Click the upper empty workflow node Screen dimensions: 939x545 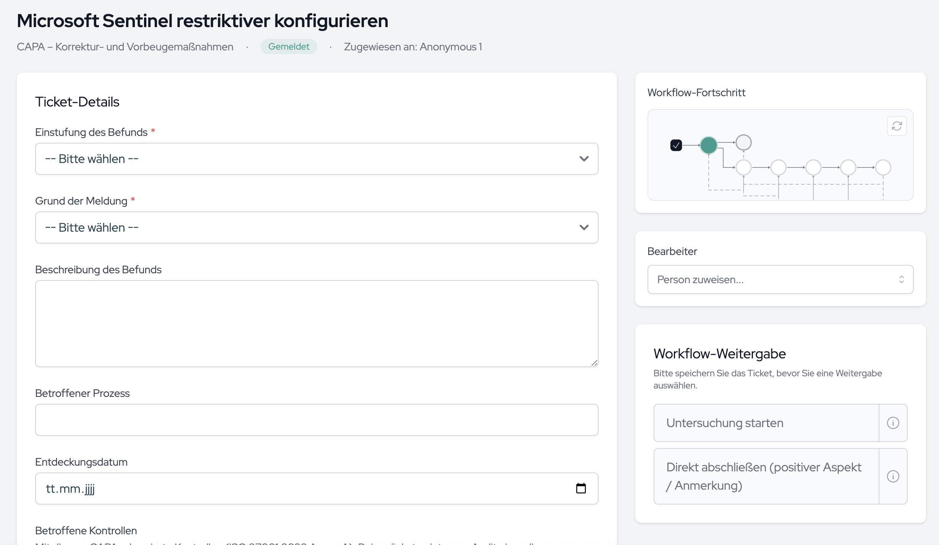pyautogui.click(x=743, y=142)
